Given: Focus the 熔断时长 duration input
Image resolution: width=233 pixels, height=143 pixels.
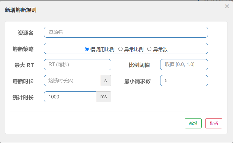Looking at the screenshot, I should click(72, 81).
